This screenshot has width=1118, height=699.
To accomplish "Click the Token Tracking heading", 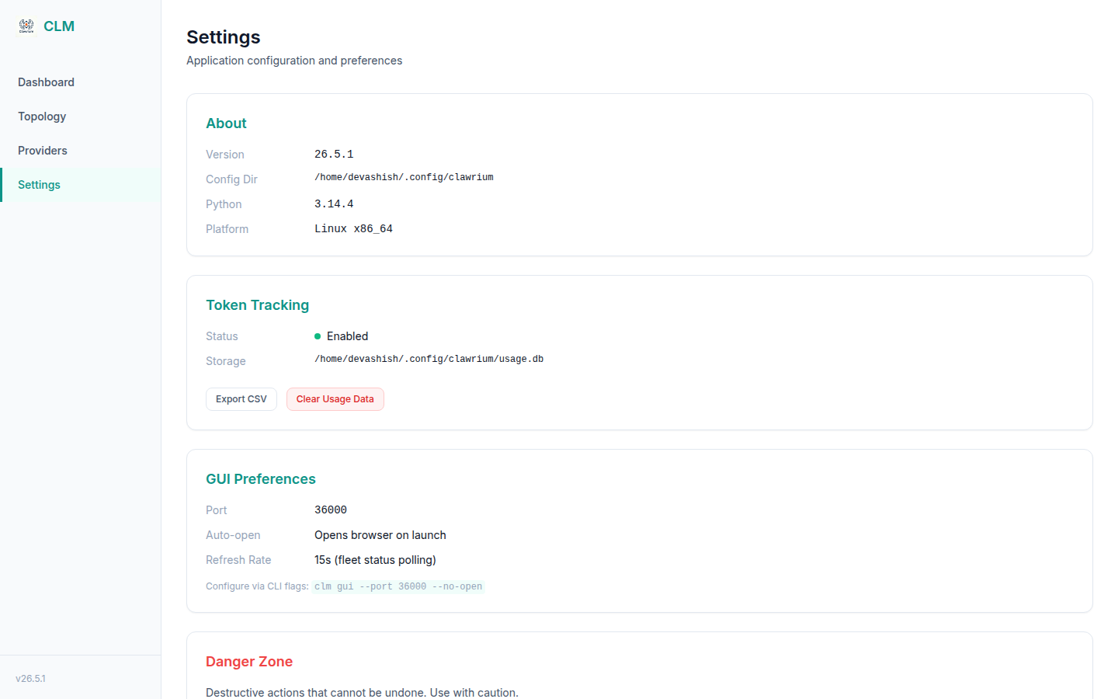I will [257, 305].
